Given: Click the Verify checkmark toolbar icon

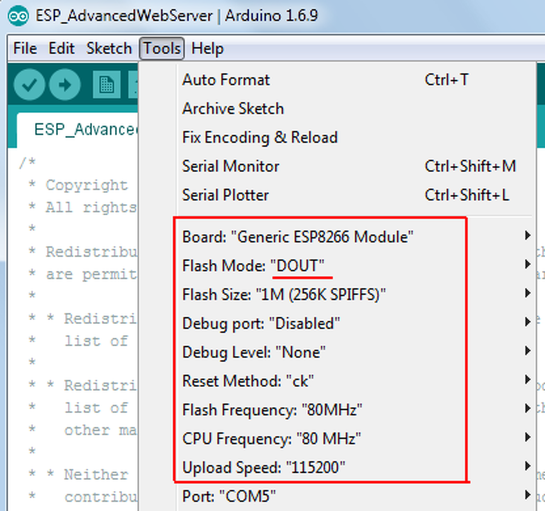Looking at the screenshot, I should click(29, 85).
